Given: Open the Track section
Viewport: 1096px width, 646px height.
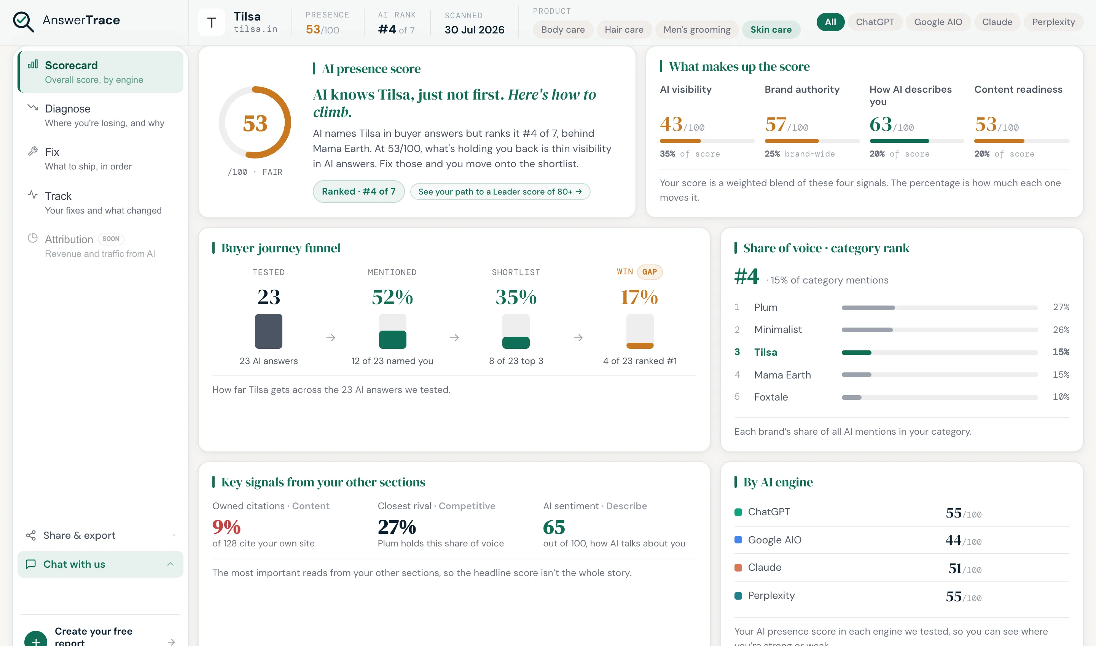Looking at the screenshot, I should 100,203.
